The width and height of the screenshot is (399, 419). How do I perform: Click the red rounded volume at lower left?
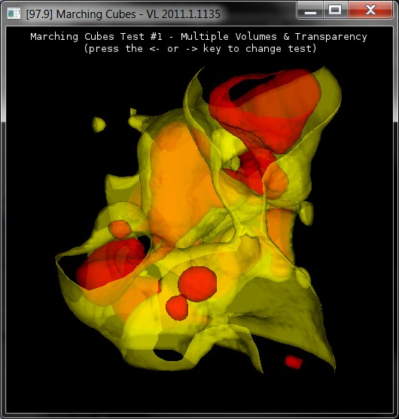(110, 265)
